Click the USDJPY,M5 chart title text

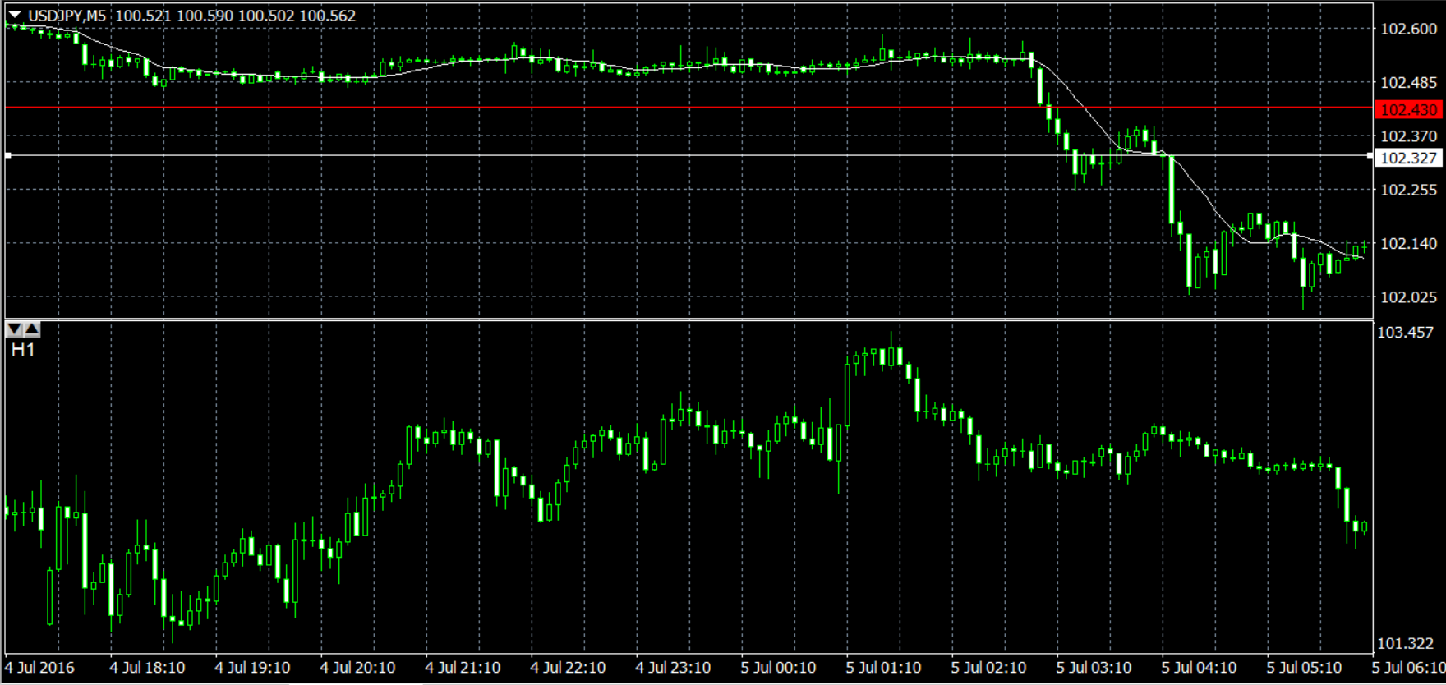click(x=67, y=16)
